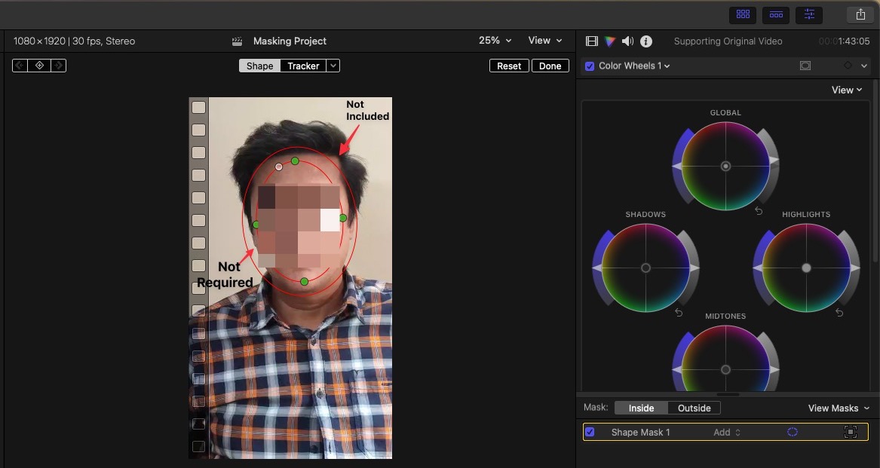
Task: Uncheck the Shape Mask 1 checkbox
Action: click(x=590, y=432)
